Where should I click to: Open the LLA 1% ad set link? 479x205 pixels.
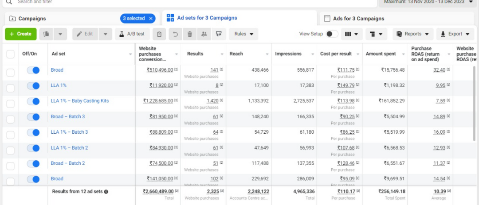(59, 85)
